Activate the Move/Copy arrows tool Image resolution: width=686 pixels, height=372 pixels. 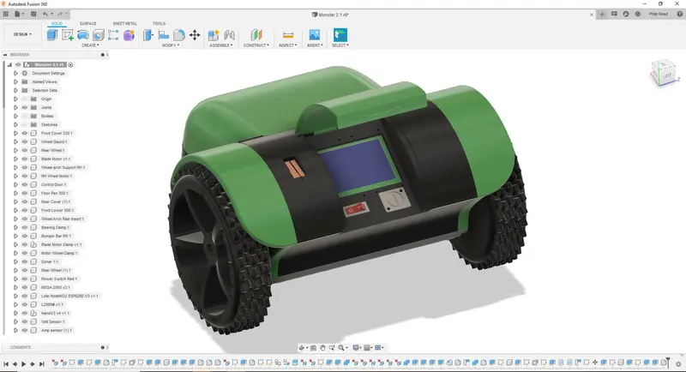tap(195, 35)
